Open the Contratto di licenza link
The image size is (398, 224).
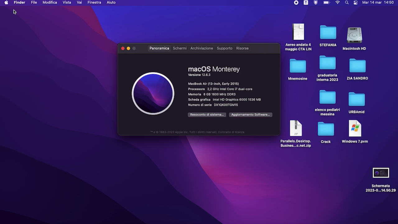pyautogui.click(x=231, y=132)
